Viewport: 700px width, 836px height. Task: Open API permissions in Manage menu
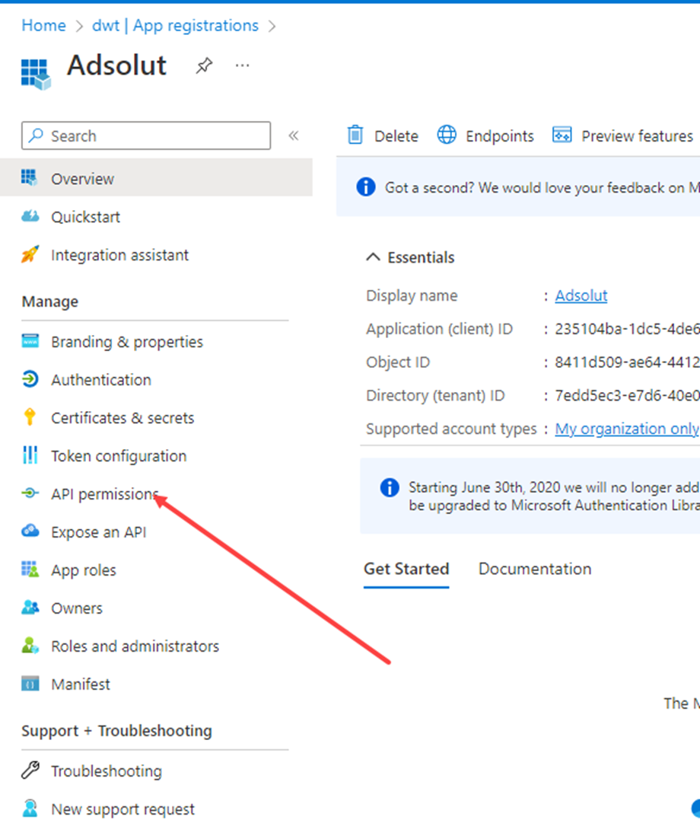pyautogui.click(x=103, y=494)
